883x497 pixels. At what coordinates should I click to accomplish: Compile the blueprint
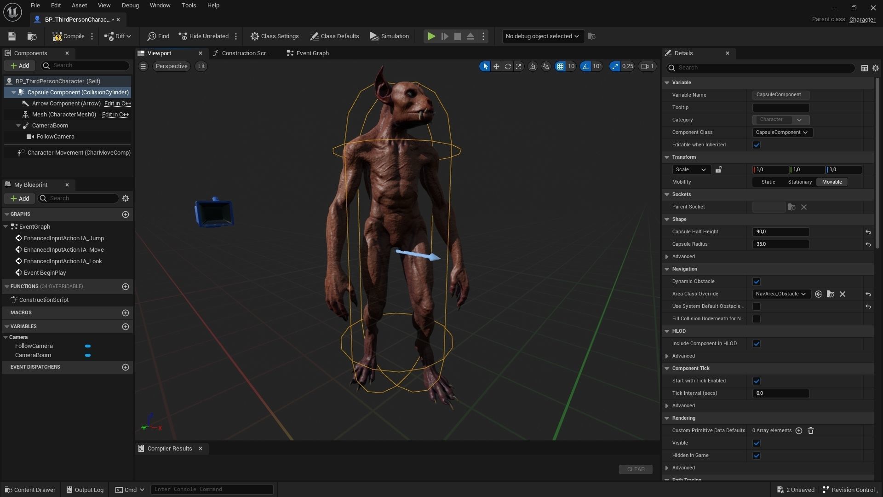pyautogui.click(x=69, y=36)
